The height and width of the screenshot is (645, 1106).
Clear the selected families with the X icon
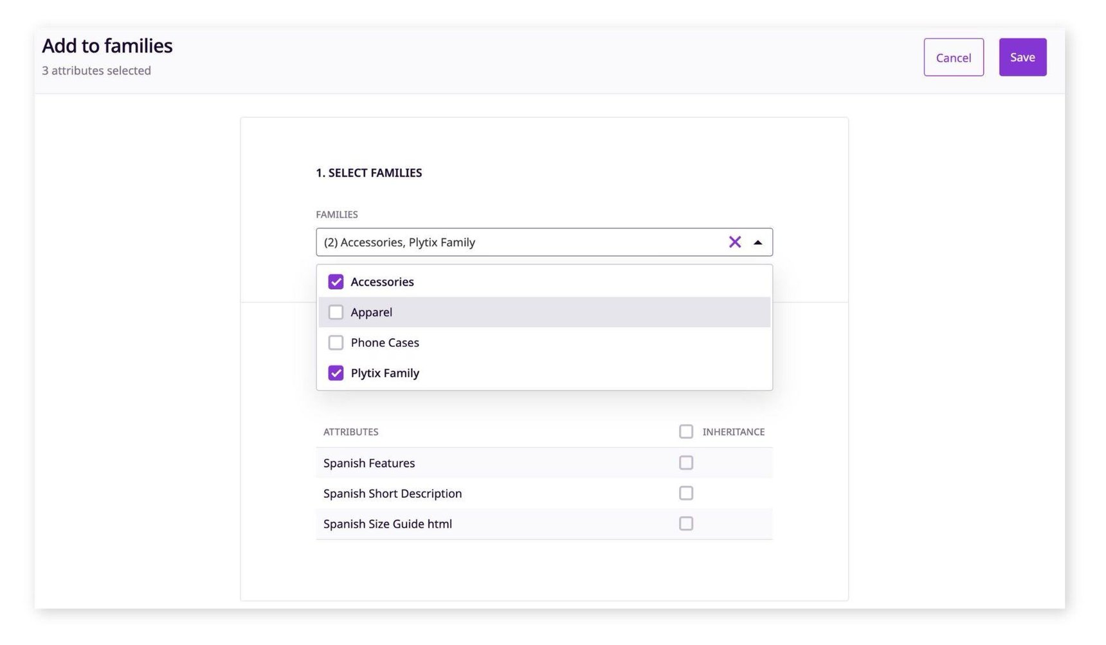735,242
